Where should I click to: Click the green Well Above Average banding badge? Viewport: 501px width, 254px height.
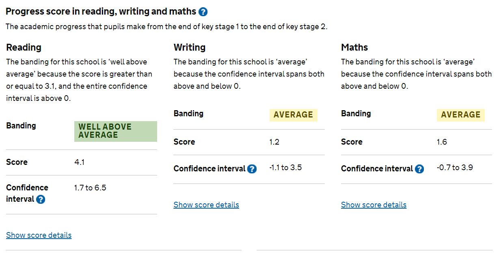click(115, 131)
